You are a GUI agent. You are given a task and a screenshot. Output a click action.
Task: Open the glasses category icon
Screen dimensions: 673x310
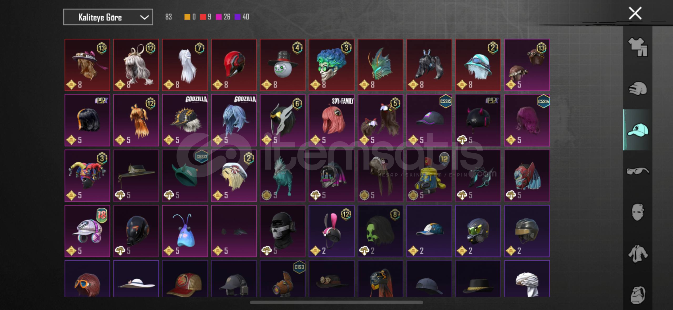pyautogui.click(x=637, y=171)
